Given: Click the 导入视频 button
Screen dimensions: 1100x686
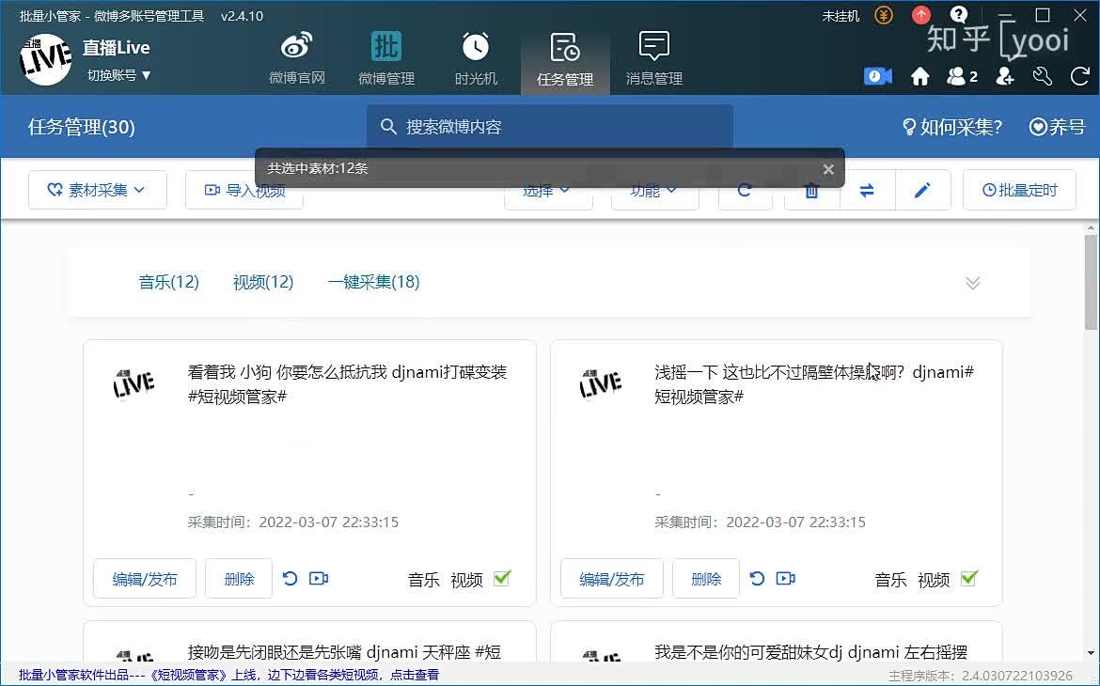Looking at the screenshot, I should point(244,190).
